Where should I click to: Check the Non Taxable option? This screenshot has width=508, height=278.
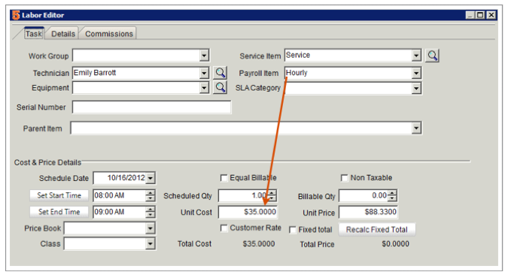click(344, 178)
